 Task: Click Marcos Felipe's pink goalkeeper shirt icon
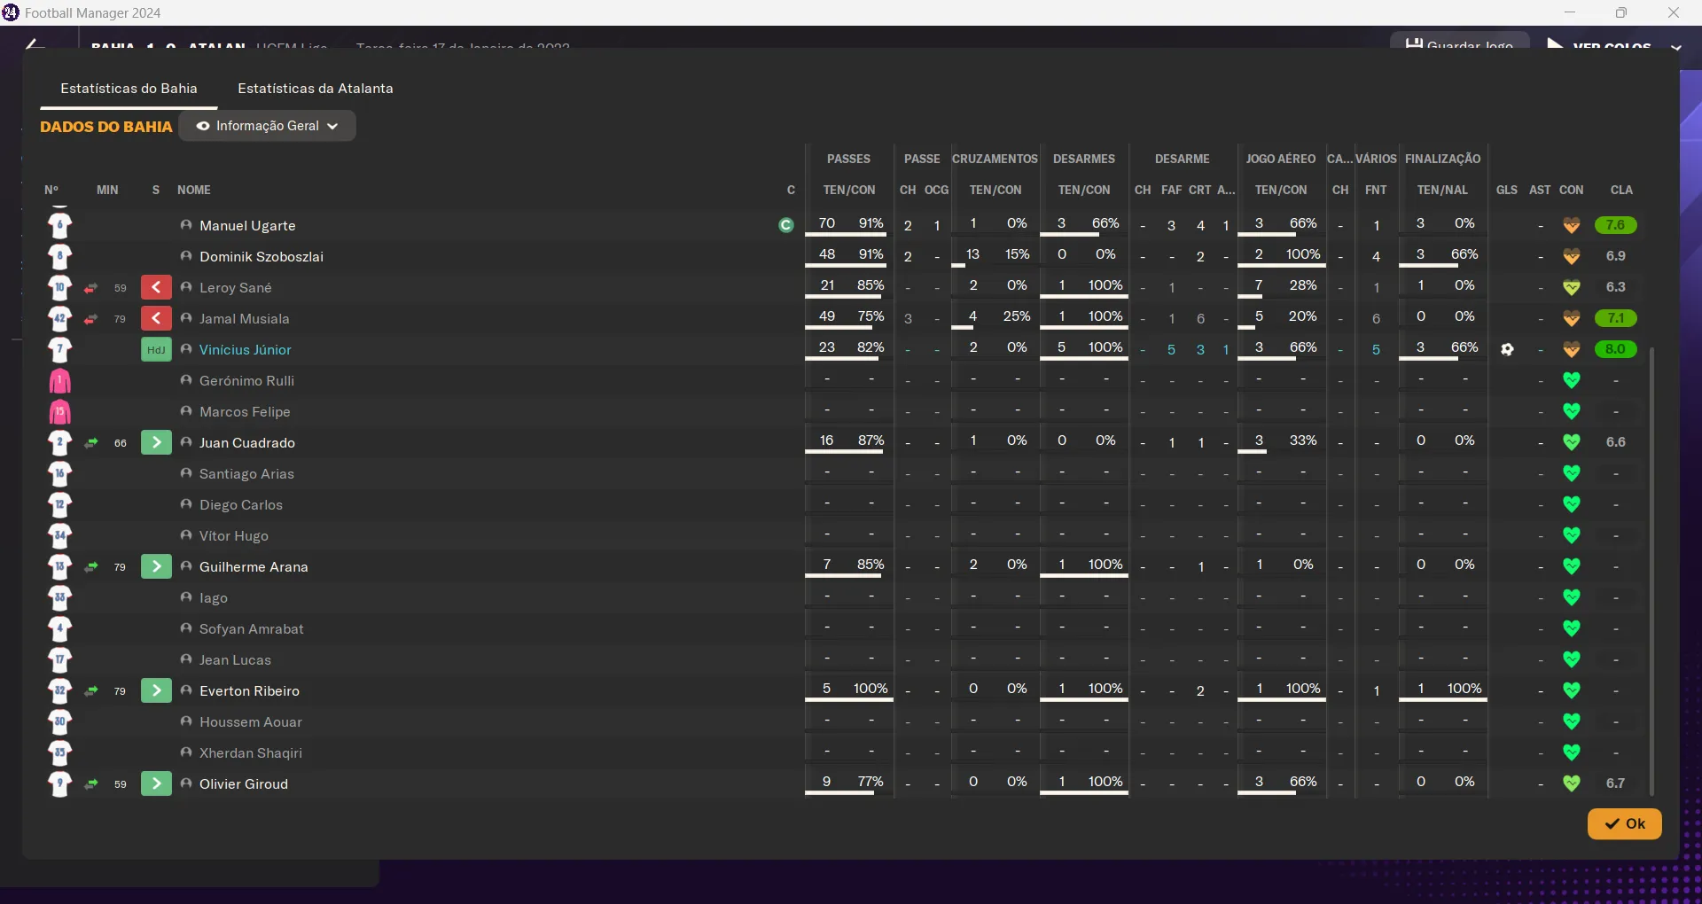tap(59, 411)
